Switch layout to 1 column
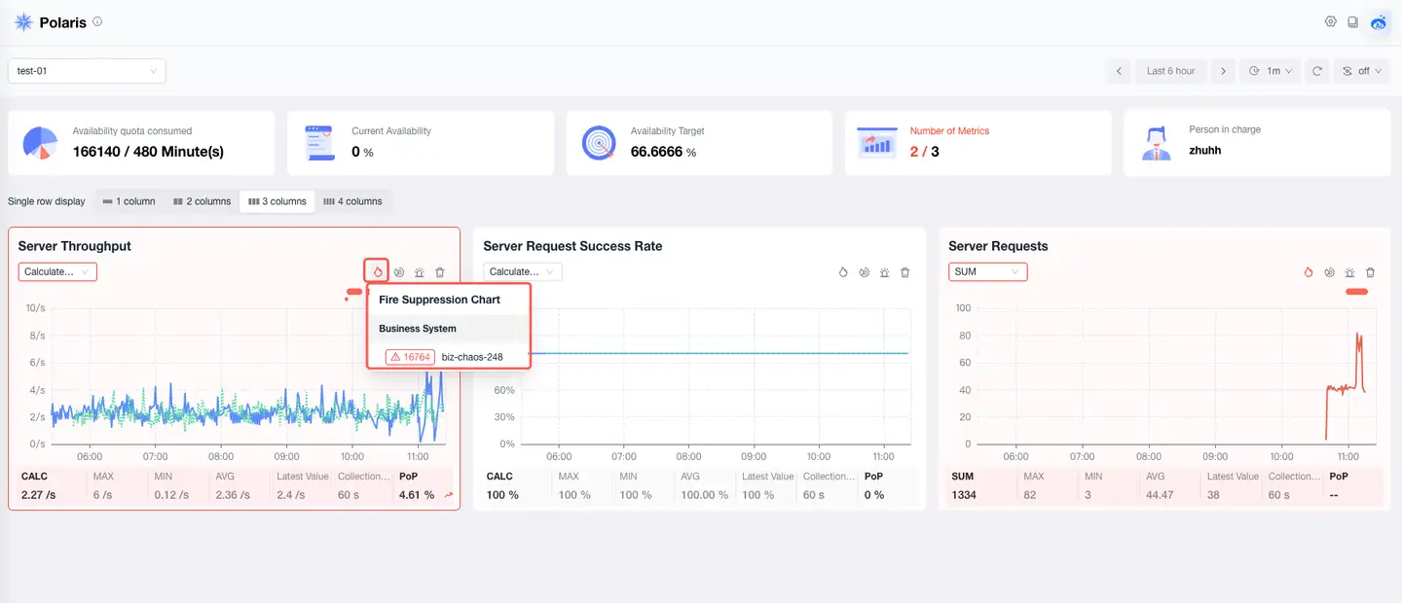 click(x=129, y=201)
